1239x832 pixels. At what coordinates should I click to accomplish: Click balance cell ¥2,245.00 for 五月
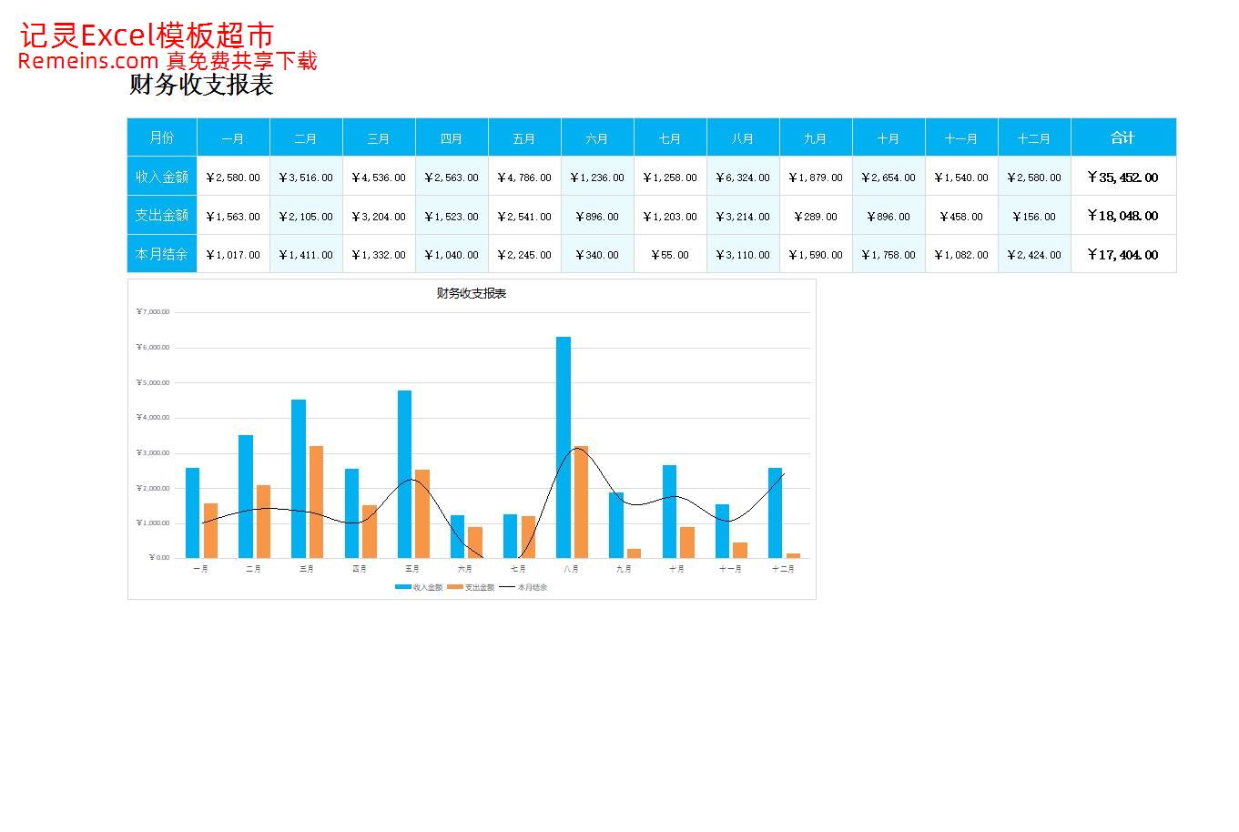click(524, 254)
